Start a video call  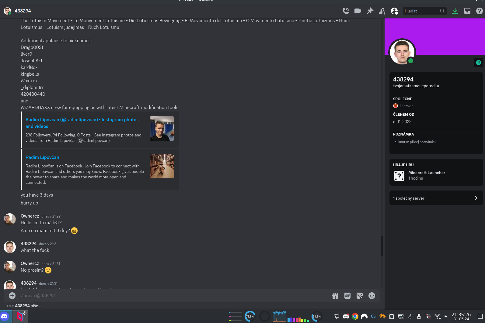[x=358, y=11]
